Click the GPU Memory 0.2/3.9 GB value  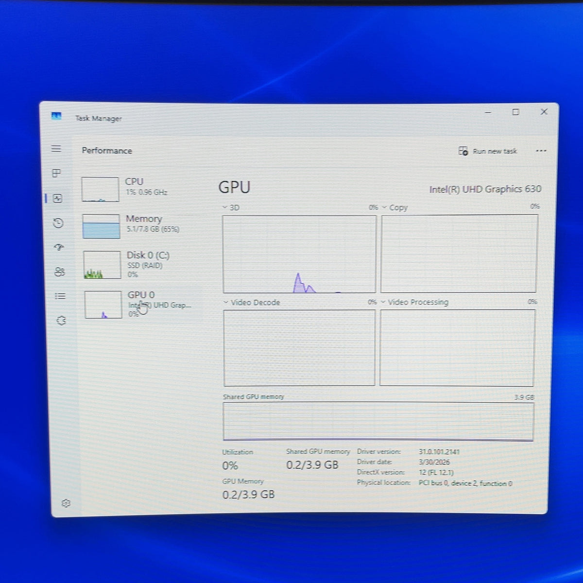248,495
